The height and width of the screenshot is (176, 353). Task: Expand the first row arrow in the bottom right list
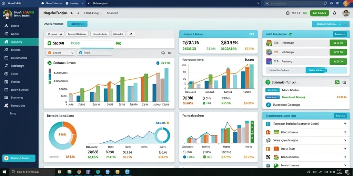[345, 124]
